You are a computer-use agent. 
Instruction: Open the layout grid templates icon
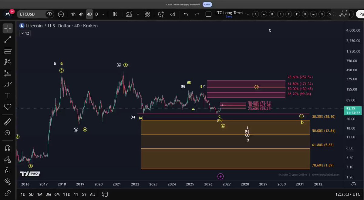[x=147, y=14]
